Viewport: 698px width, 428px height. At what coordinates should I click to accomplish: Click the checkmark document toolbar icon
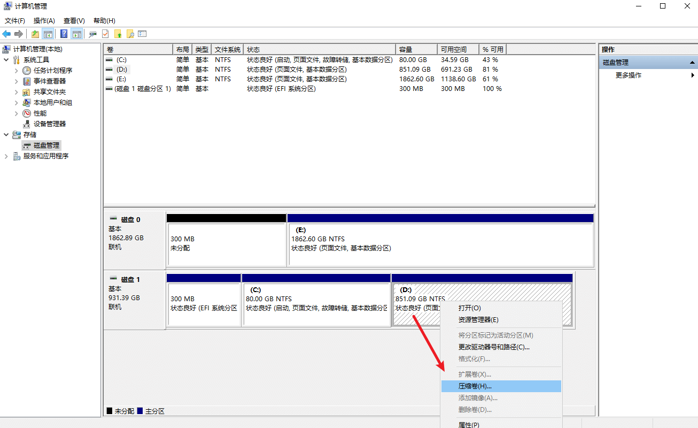105,34
